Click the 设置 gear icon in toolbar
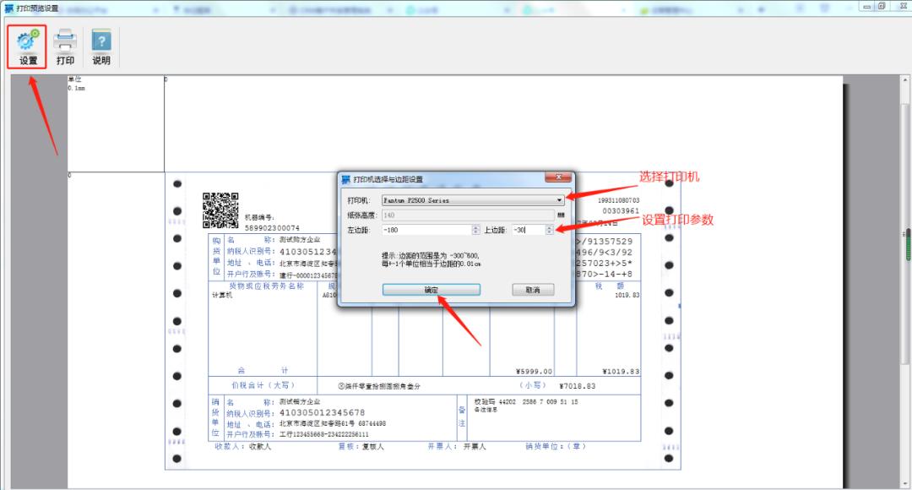The height and width of the screenshot is (490, 912). (x=29, y=41)
